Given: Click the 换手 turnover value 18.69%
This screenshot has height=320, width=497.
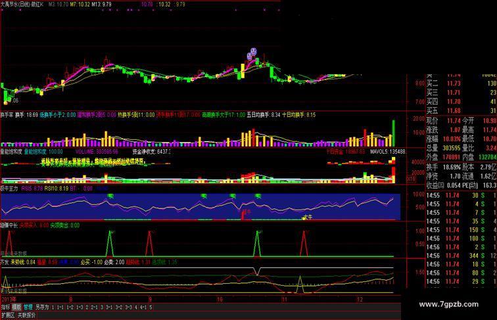Looking at the screenshot, I should [x=452, y=167].
